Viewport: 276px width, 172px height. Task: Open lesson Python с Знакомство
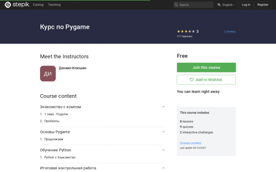click(x=60, y=157)
